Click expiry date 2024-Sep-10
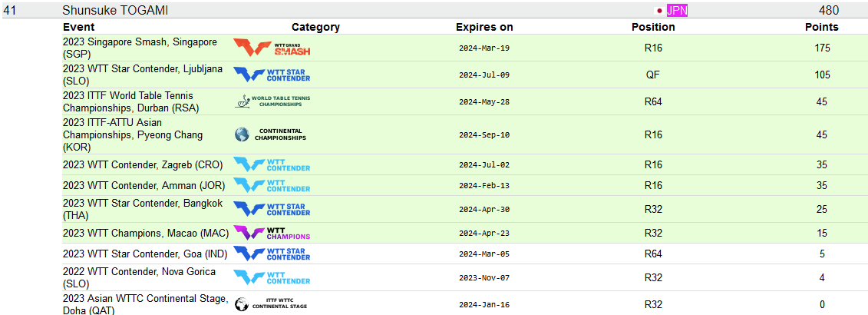Image resolution: width=868 pixels, height=315 pixels. click(x=484, y=134)
